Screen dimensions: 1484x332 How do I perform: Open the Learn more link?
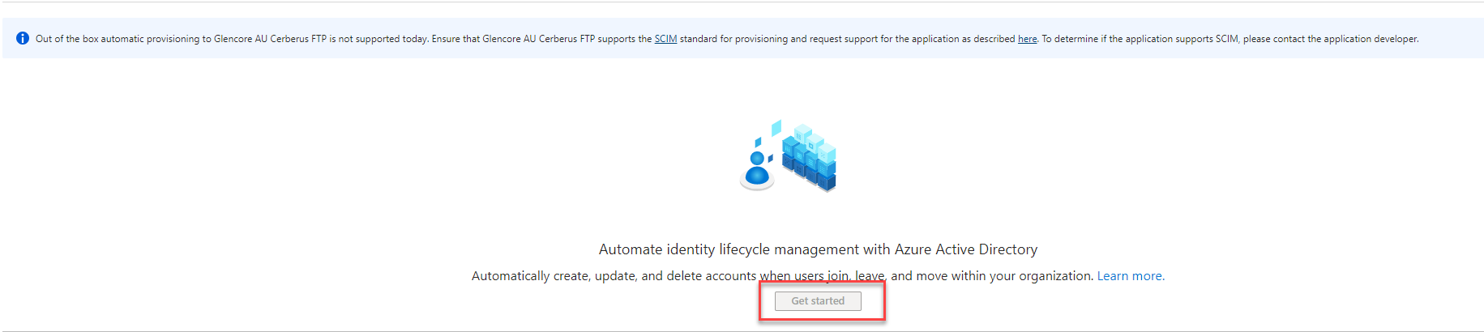coord(1131,276)
